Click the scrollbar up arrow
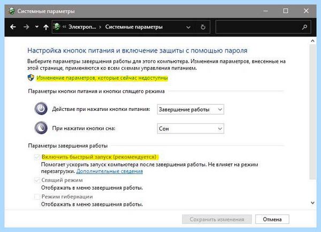 click(x=312, y=41)
